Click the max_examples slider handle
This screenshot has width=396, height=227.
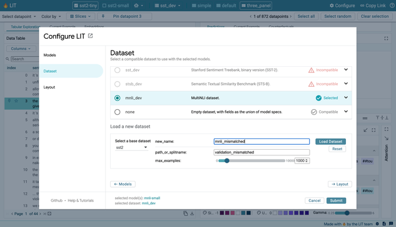click(227, 160)
